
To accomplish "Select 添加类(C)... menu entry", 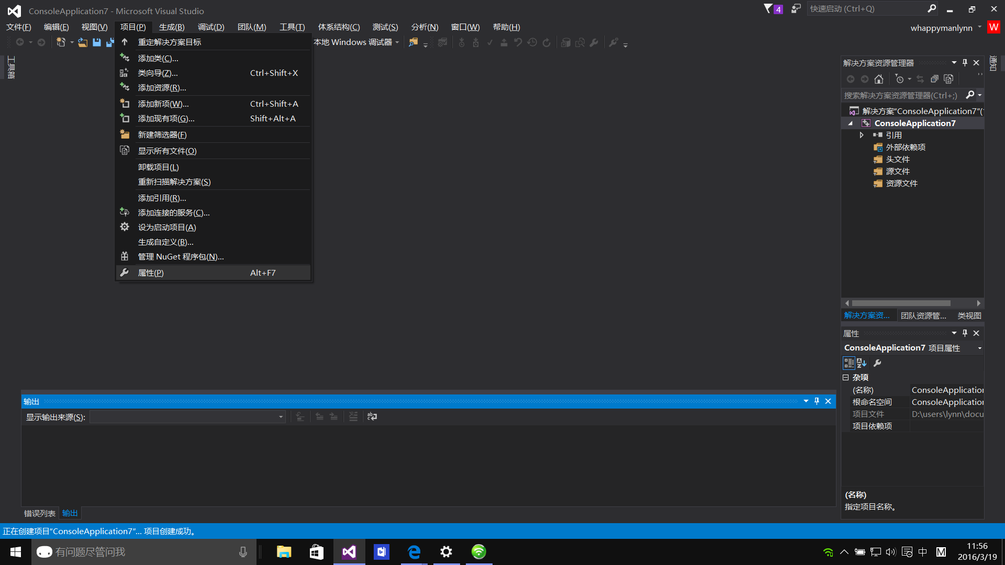I will (x=213, y=58).
